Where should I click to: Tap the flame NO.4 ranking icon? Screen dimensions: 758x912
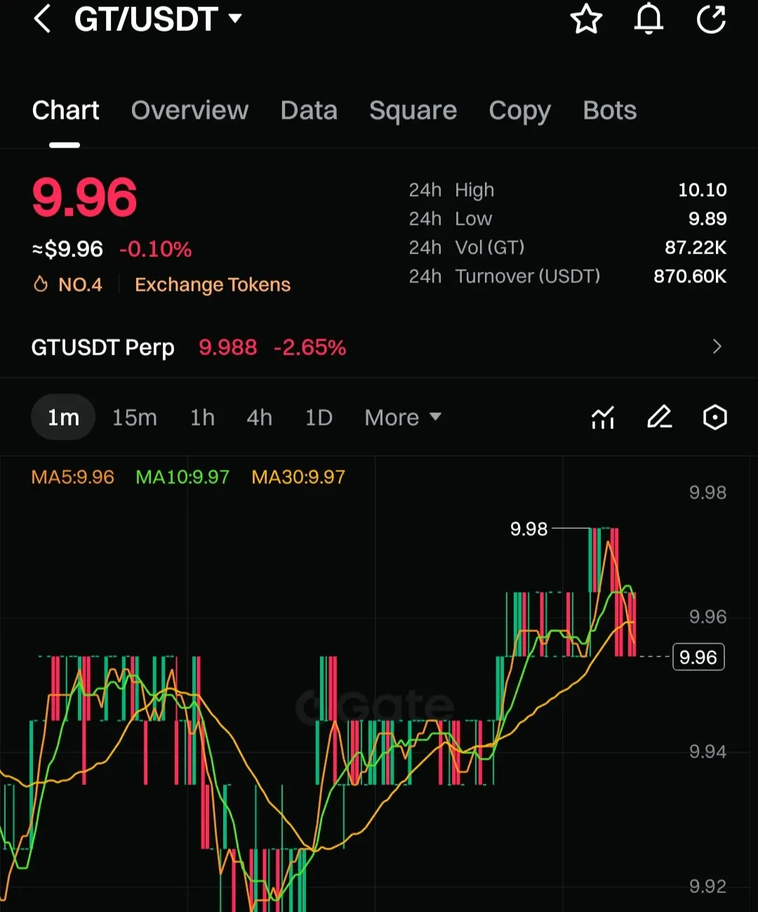pos(41,284)
